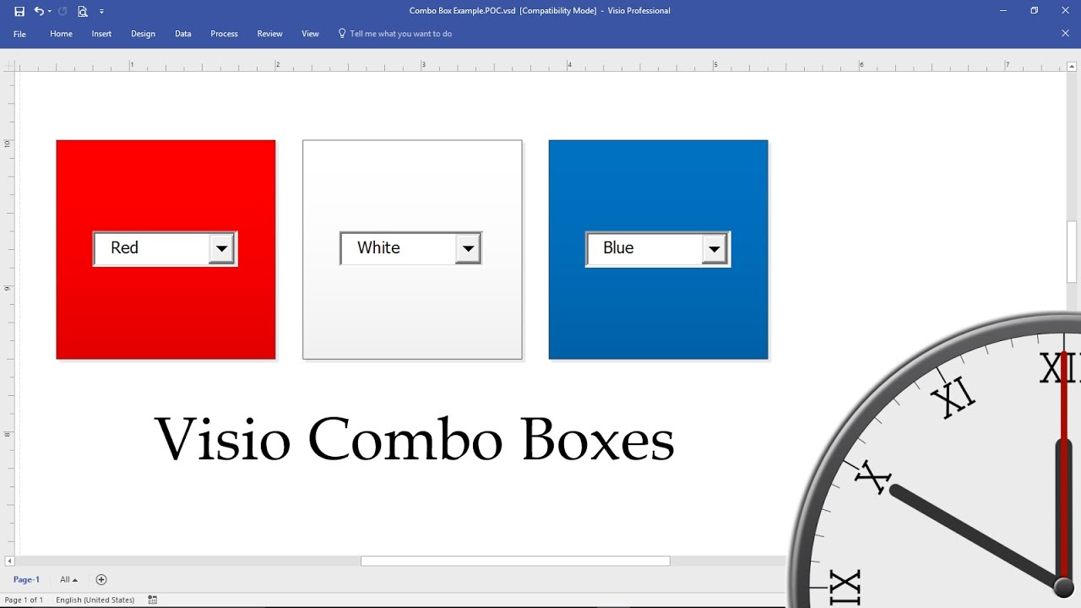Open the File menu

19,34
